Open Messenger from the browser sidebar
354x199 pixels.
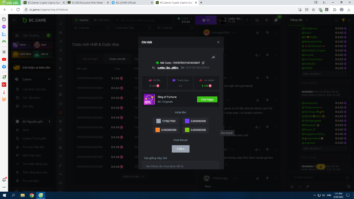click(x=4, y=27)
